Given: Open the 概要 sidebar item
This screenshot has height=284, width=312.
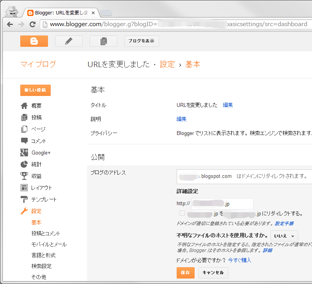Looking at the screenshot, I should pos(36,106).
